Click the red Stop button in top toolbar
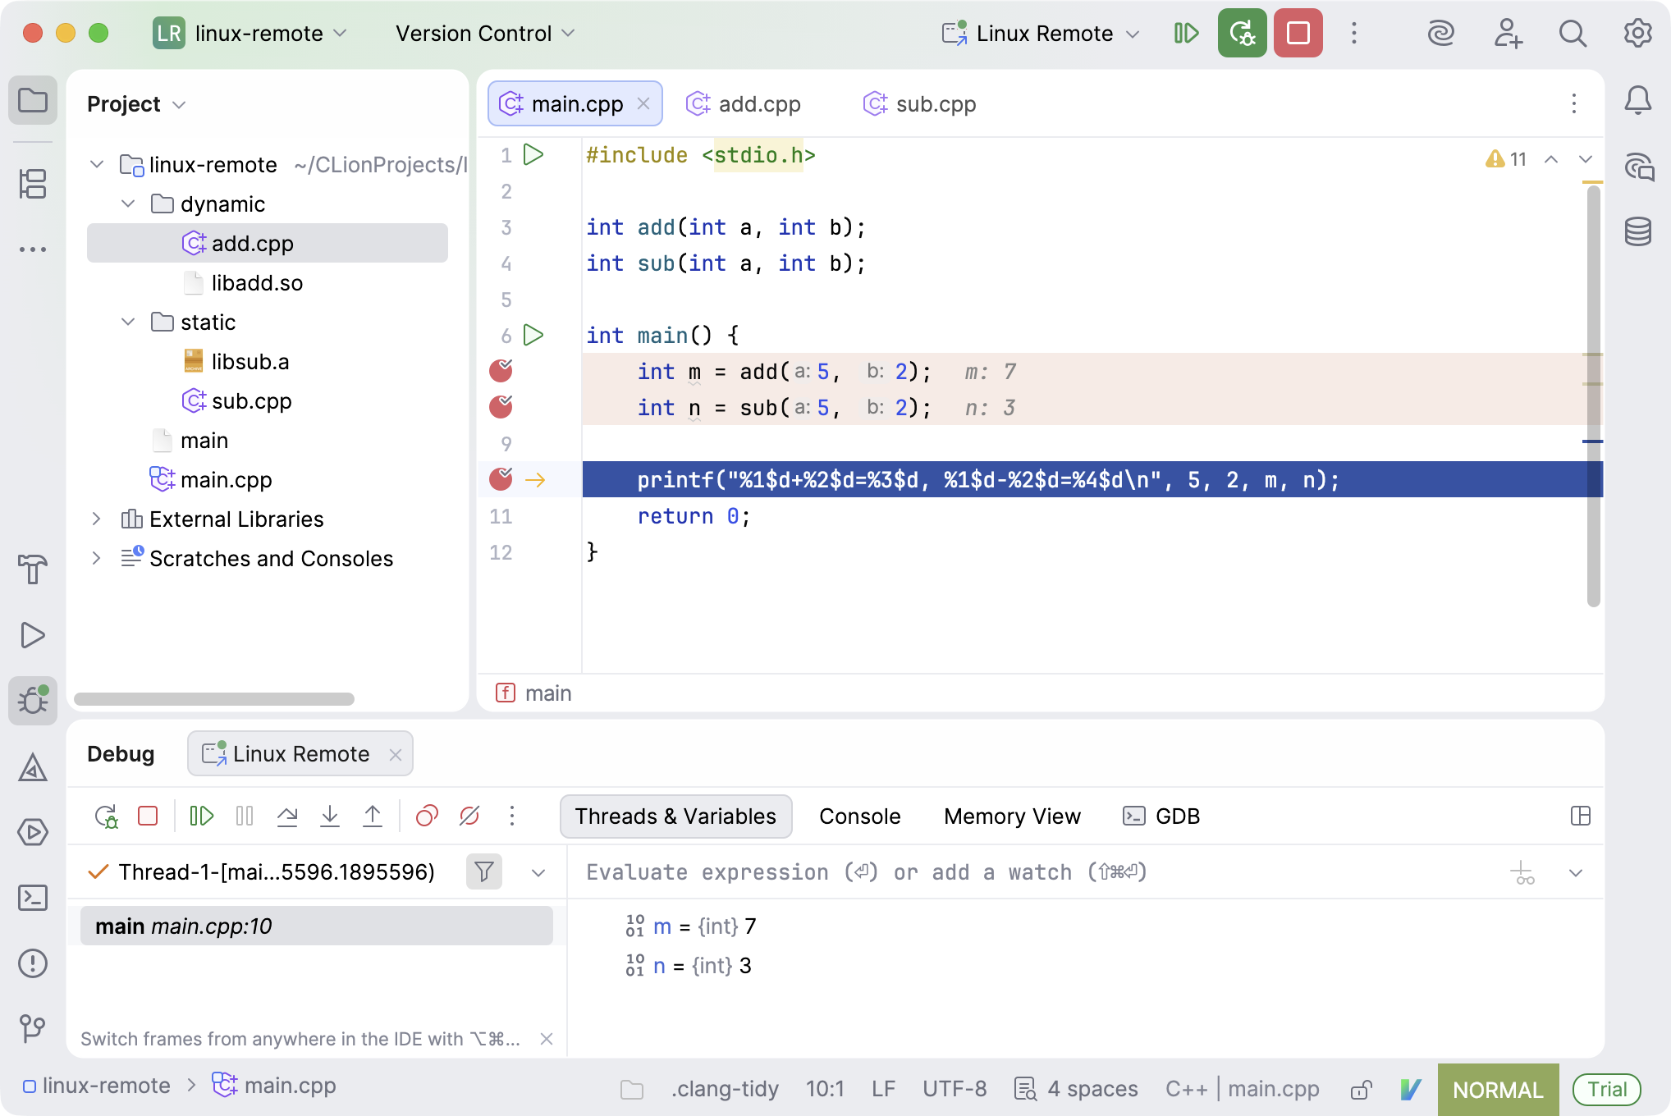The width and height of the screenshot is (1671, 1116). pyautogui.click(x=1298, y=34)
